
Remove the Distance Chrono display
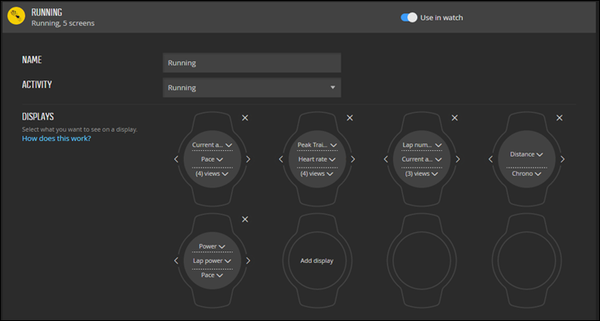[x=559, y=118]
